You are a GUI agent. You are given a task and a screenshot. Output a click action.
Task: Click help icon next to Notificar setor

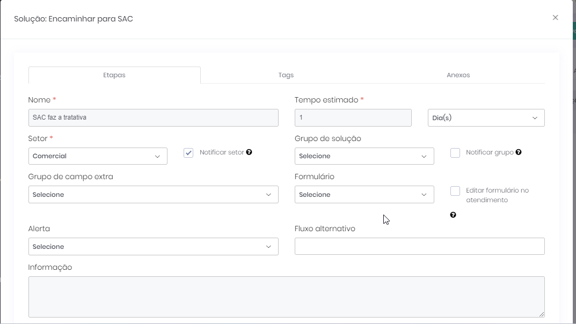click(249, 152)
